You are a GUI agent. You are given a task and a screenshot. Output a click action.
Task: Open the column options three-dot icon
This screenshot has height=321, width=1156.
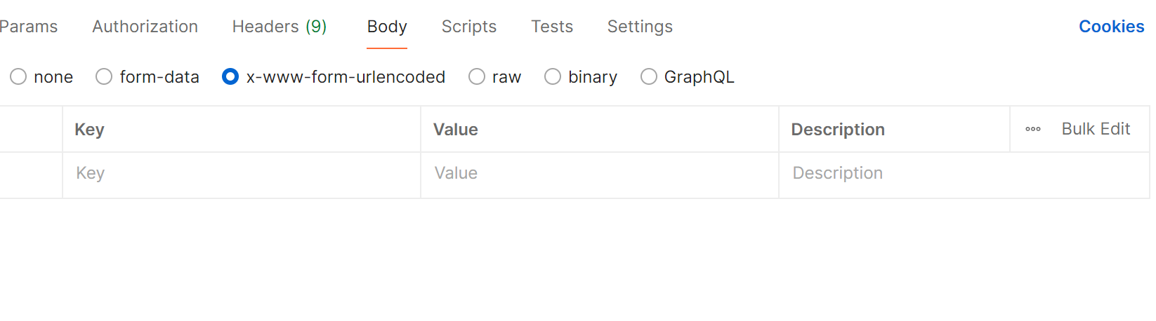point(1032,130)
